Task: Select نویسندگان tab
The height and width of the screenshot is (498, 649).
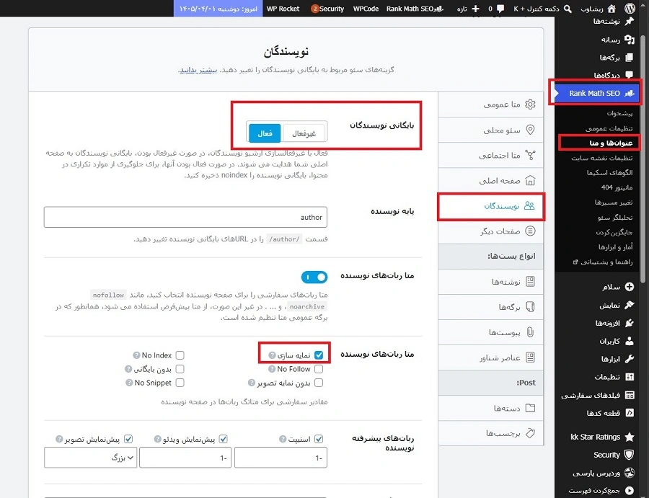Action: 491,206
